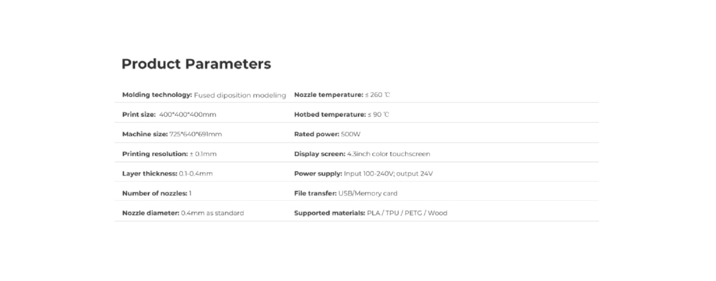The width and height of the screenshot is (716, 281).
Task: Click the Product Parameters heading
Action: pos(196,64)
